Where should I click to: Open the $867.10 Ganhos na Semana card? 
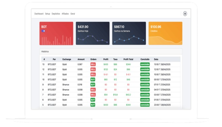coord(129,34)
